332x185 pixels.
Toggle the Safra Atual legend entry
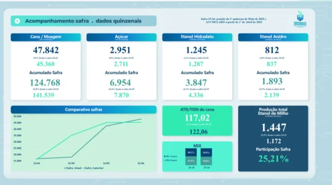pyautogui.click(x=73, y=168)
